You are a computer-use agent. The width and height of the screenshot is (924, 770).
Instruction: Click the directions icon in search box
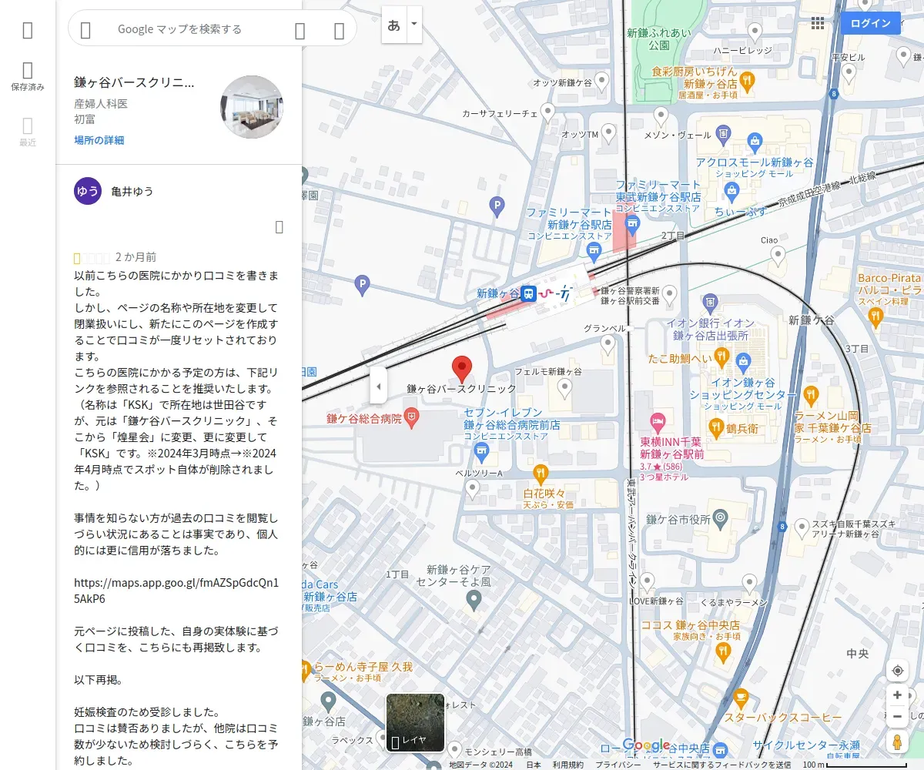click(x=339, y=30)
